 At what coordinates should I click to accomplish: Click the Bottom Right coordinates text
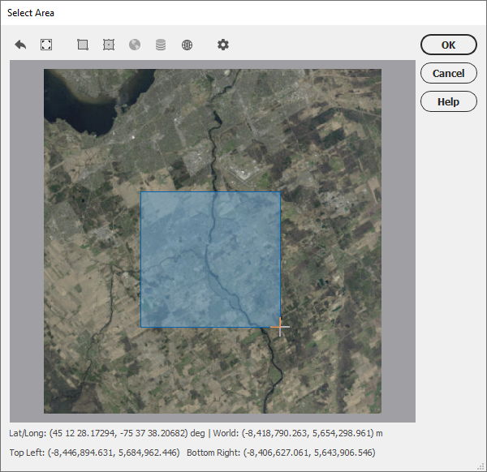[281, 453]
